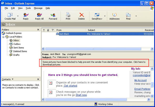Click the Create Mail toolbar button
Screen dimensions: 155x107
pos(10,16)
